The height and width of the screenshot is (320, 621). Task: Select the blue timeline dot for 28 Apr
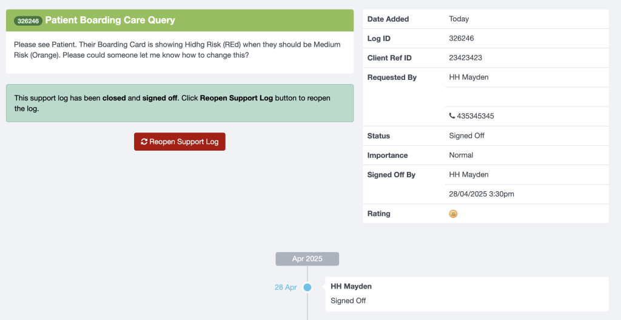(x=307, y=287)
